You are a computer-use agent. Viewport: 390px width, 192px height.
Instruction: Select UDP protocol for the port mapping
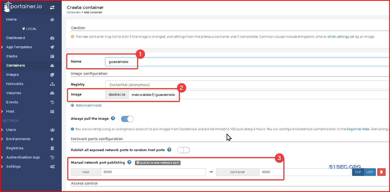[370, 172]
